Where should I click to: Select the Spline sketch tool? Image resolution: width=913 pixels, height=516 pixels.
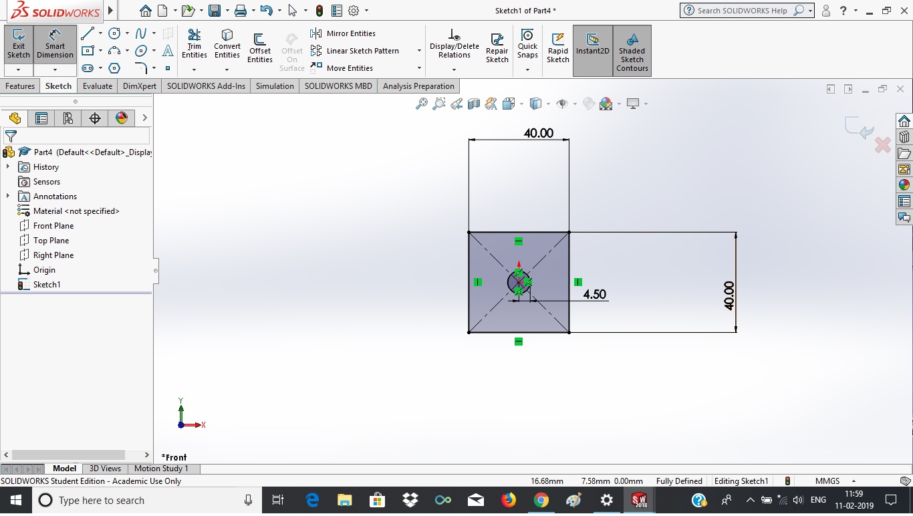(141, 33)
